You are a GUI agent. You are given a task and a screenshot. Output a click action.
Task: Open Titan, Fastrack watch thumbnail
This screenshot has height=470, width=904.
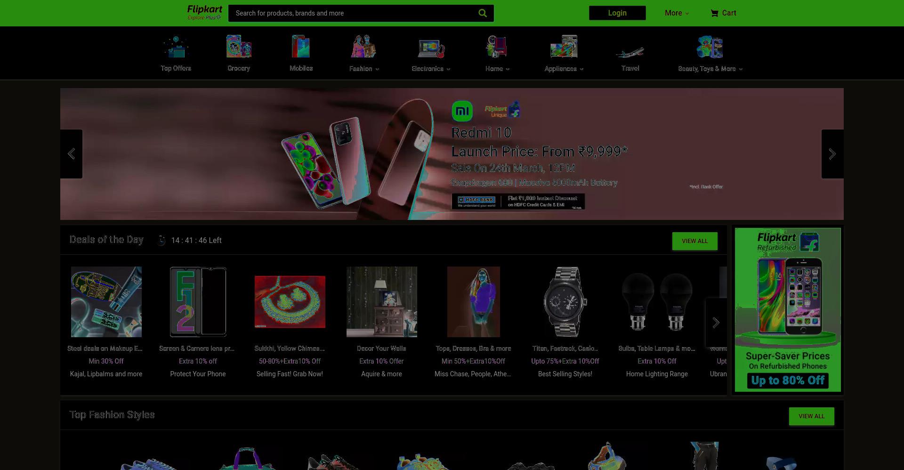(x=565, y=302)
